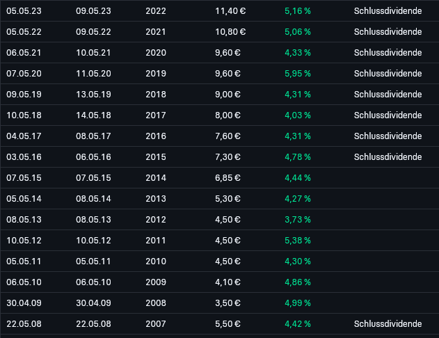Select the 5,50 € dividend amount

pos(228,324)
